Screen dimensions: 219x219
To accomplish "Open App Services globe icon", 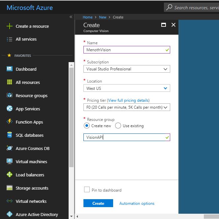I will (9, 109).
